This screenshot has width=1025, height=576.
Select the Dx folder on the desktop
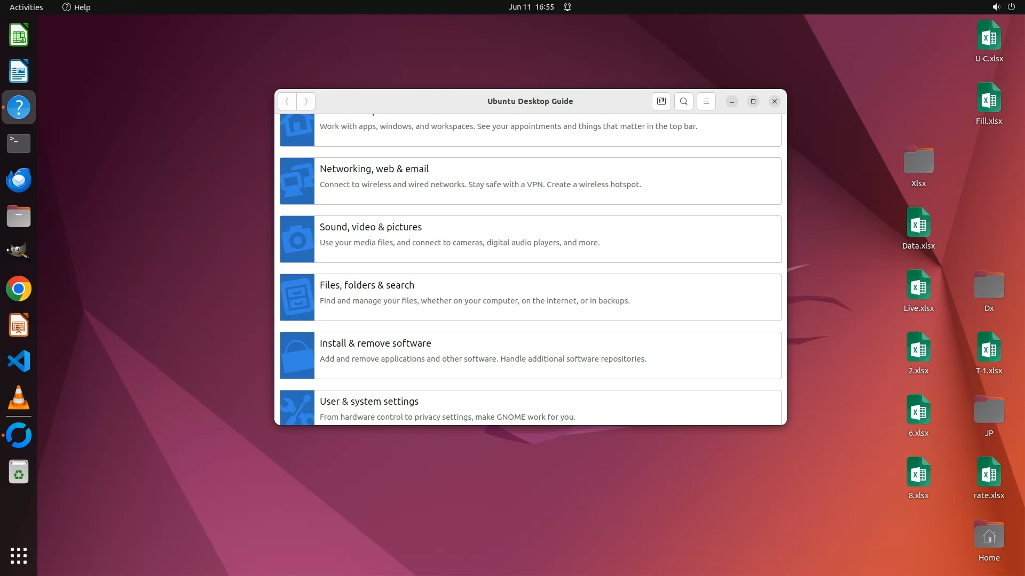coord(989,291)
